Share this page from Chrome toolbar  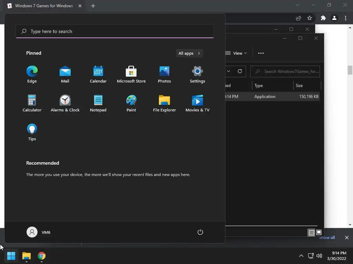[299, 18]
